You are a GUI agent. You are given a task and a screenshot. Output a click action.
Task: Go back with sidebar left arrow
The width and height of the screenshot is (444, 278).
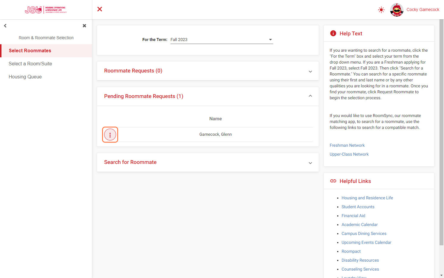(5, 26)
